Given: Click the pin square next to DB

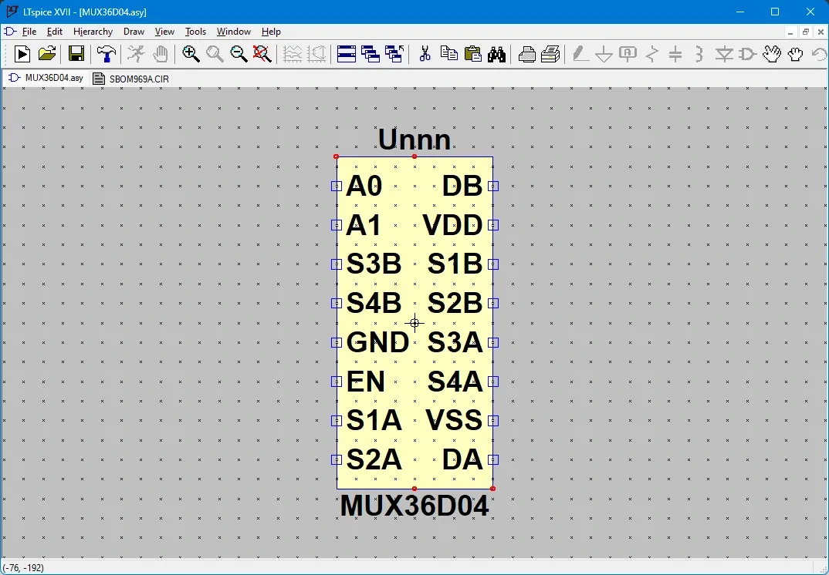Looking at the screenshot, I should 492,186.
